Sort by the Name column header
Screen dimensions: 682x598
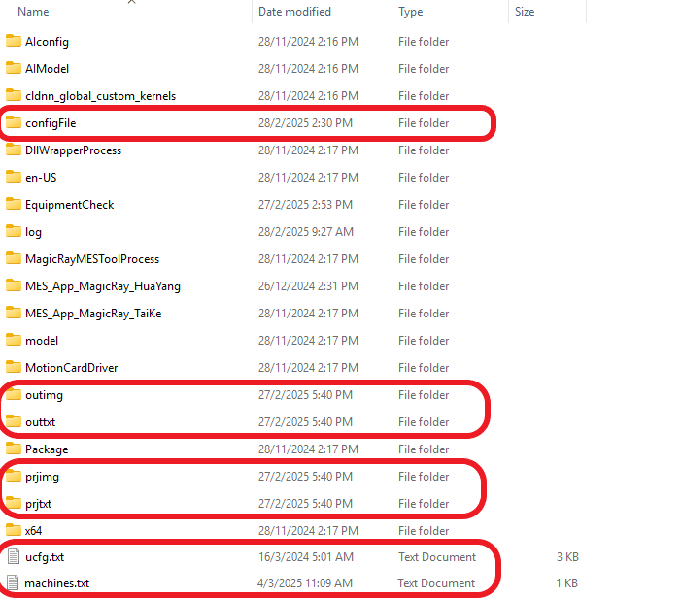(x=33, y=12)
